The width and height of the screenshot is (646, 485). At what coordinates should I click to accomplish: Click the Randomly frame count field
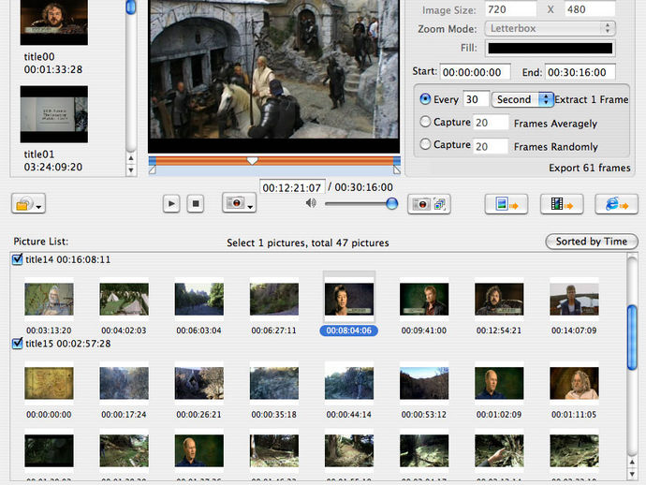(491, 146)
